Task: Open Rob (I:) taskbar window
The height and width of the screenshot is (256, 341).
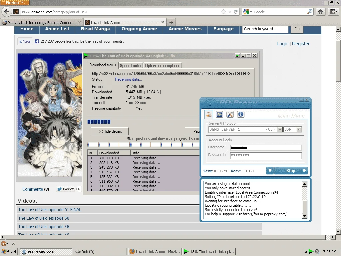Action: click(x=100, y=252)
